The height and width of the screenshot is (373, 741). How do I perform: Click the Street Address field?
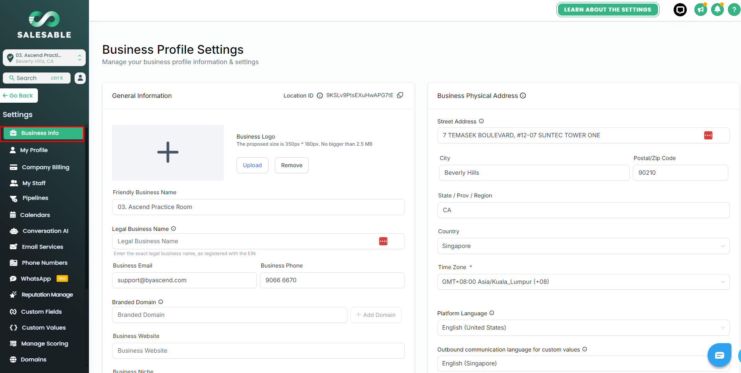(583, 135)
